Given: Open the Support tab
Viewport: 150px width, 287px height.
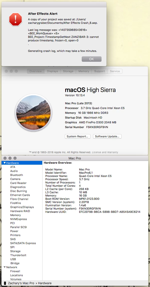Looking at the screenshot, I should coord(99,71).
